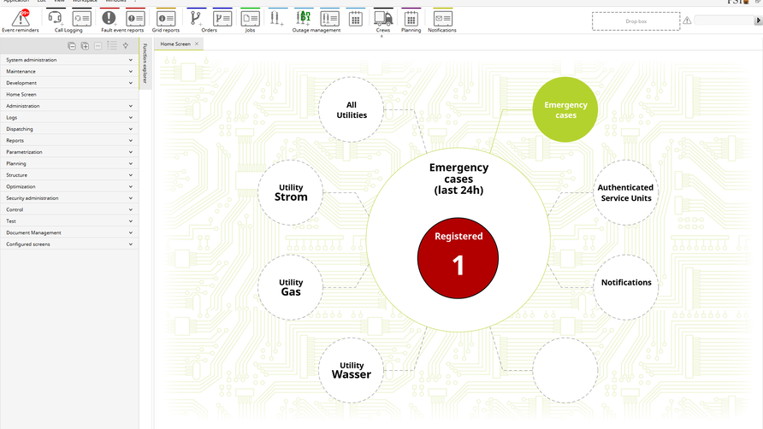Open Event reminders warning icon
The height and width of the screenshot is (429, 763).
coord(21,18)
